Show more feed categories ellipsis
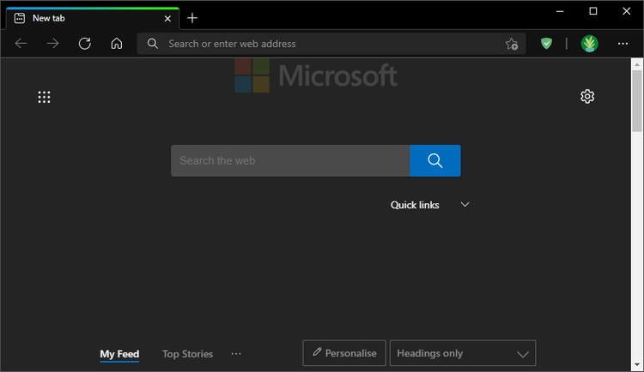Image resolution: width=644 pixels, height=372 pixels. pyautogui.click(x=236, y=353)
